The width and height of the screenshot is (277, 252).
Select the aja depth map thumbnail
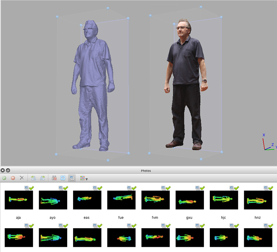tap(19, 200)
